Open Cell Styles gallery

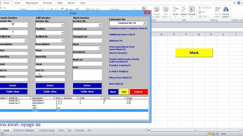pyautogui.click(x=166, y=12)
